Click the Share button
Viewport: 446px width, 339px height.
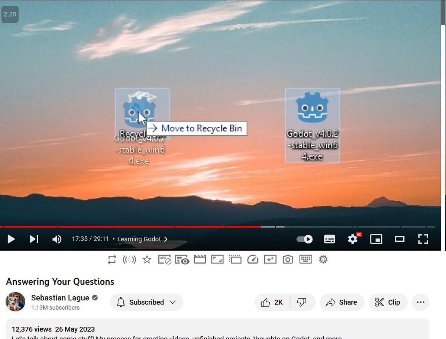click(x=342, y=302)
